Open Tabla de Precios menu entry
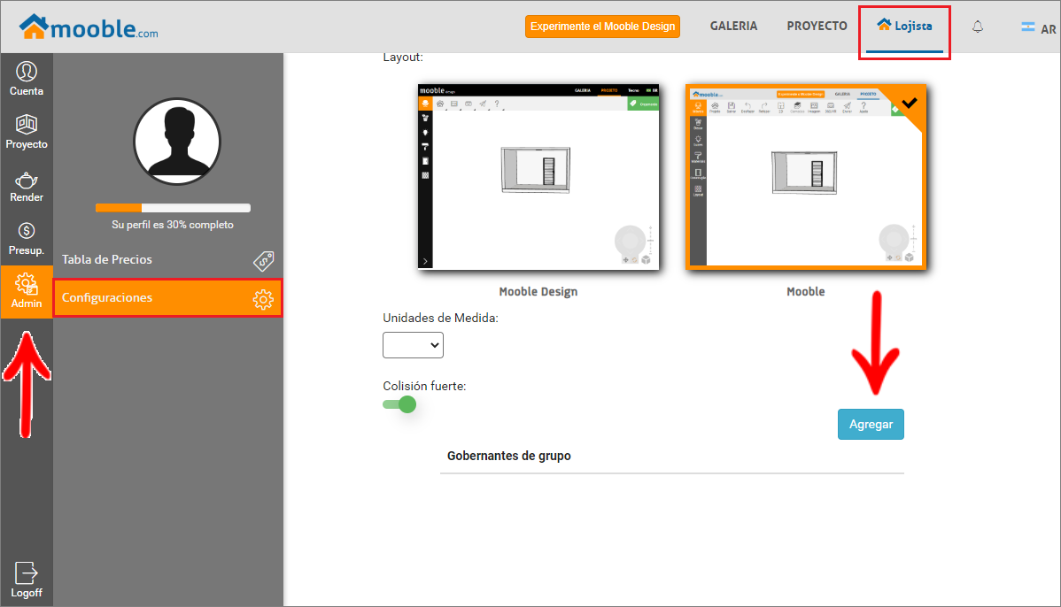 coord(167,259)
